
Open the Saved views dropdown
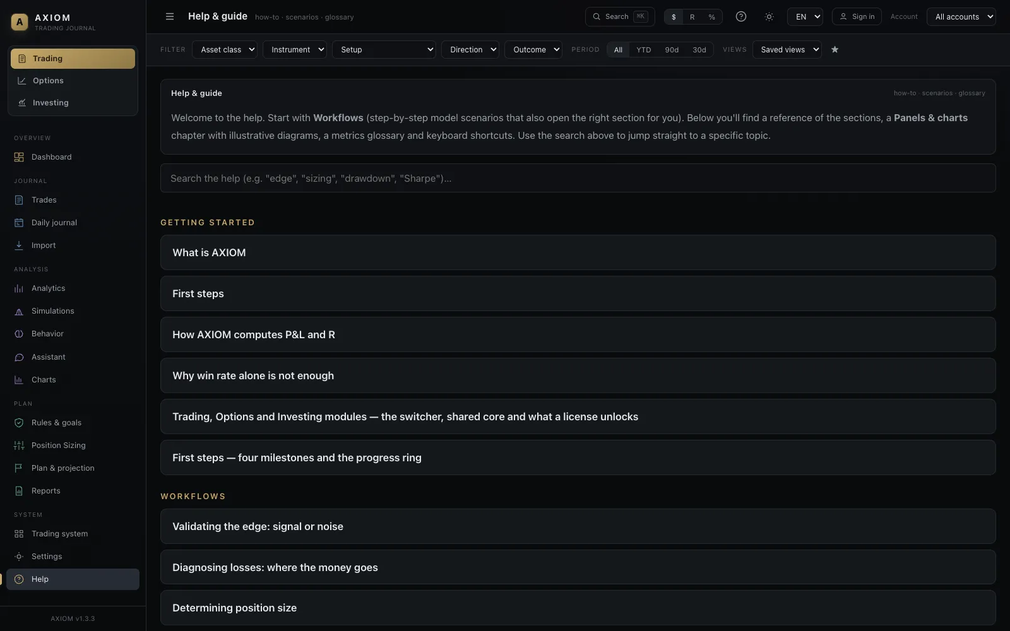click(x=787, y=49)
